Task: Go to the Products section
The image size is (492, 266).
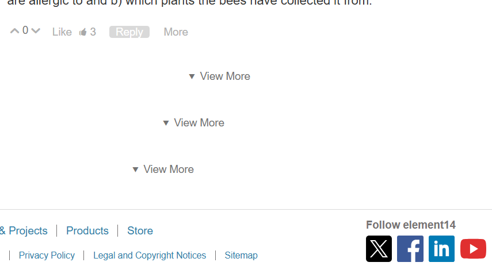Action: click(x=87, y=230)
